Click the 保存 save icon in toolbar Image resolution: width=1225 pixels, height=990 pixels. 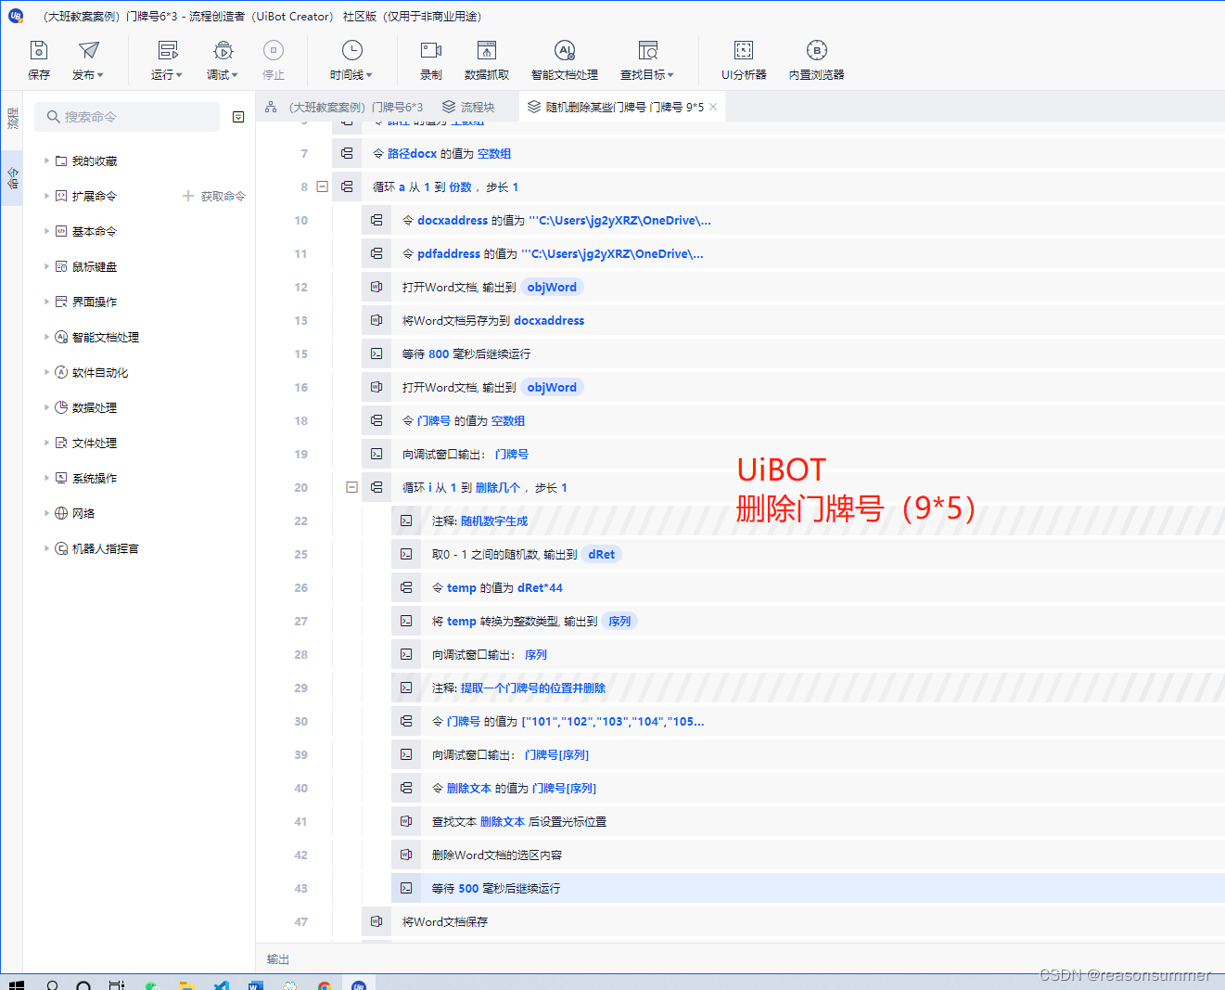pos(39,51)
